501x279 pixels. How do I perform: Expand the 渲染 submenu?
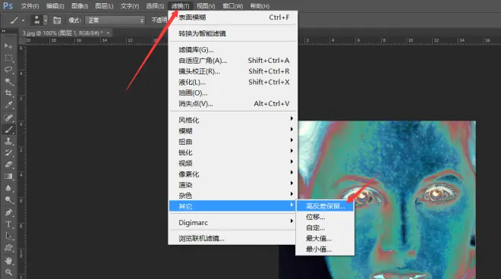[x=233, y=185]
